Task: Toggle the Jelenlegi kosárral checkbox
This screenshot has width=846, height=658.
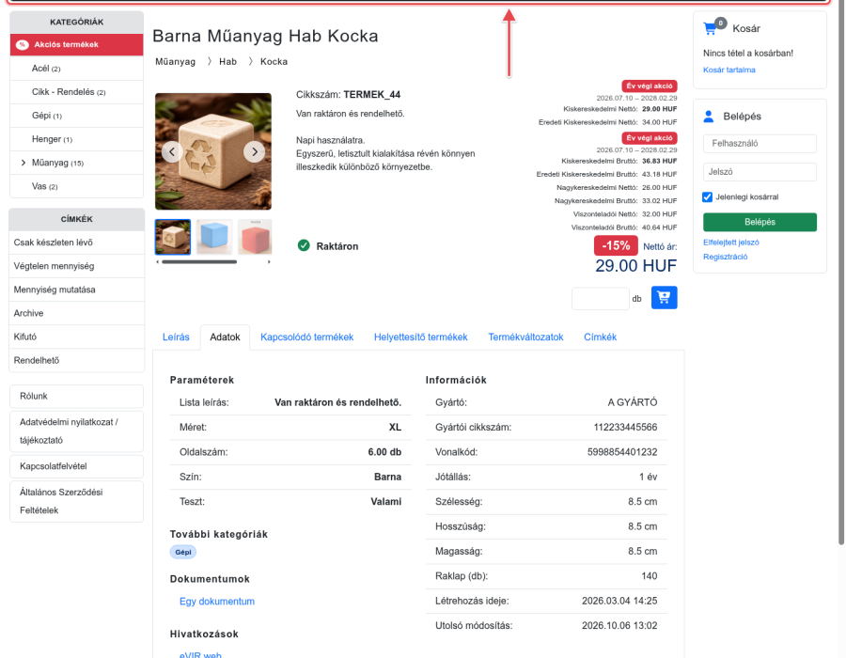Action: pyautogui.click(x=707, y=196)
